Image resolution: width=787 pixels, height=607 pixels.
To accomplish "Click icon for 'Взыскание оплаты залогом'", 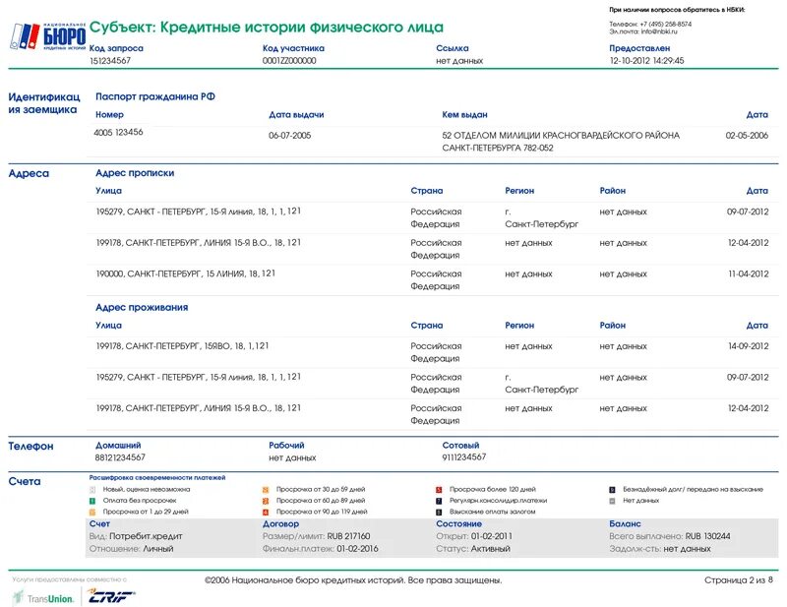I will point(439,513).
